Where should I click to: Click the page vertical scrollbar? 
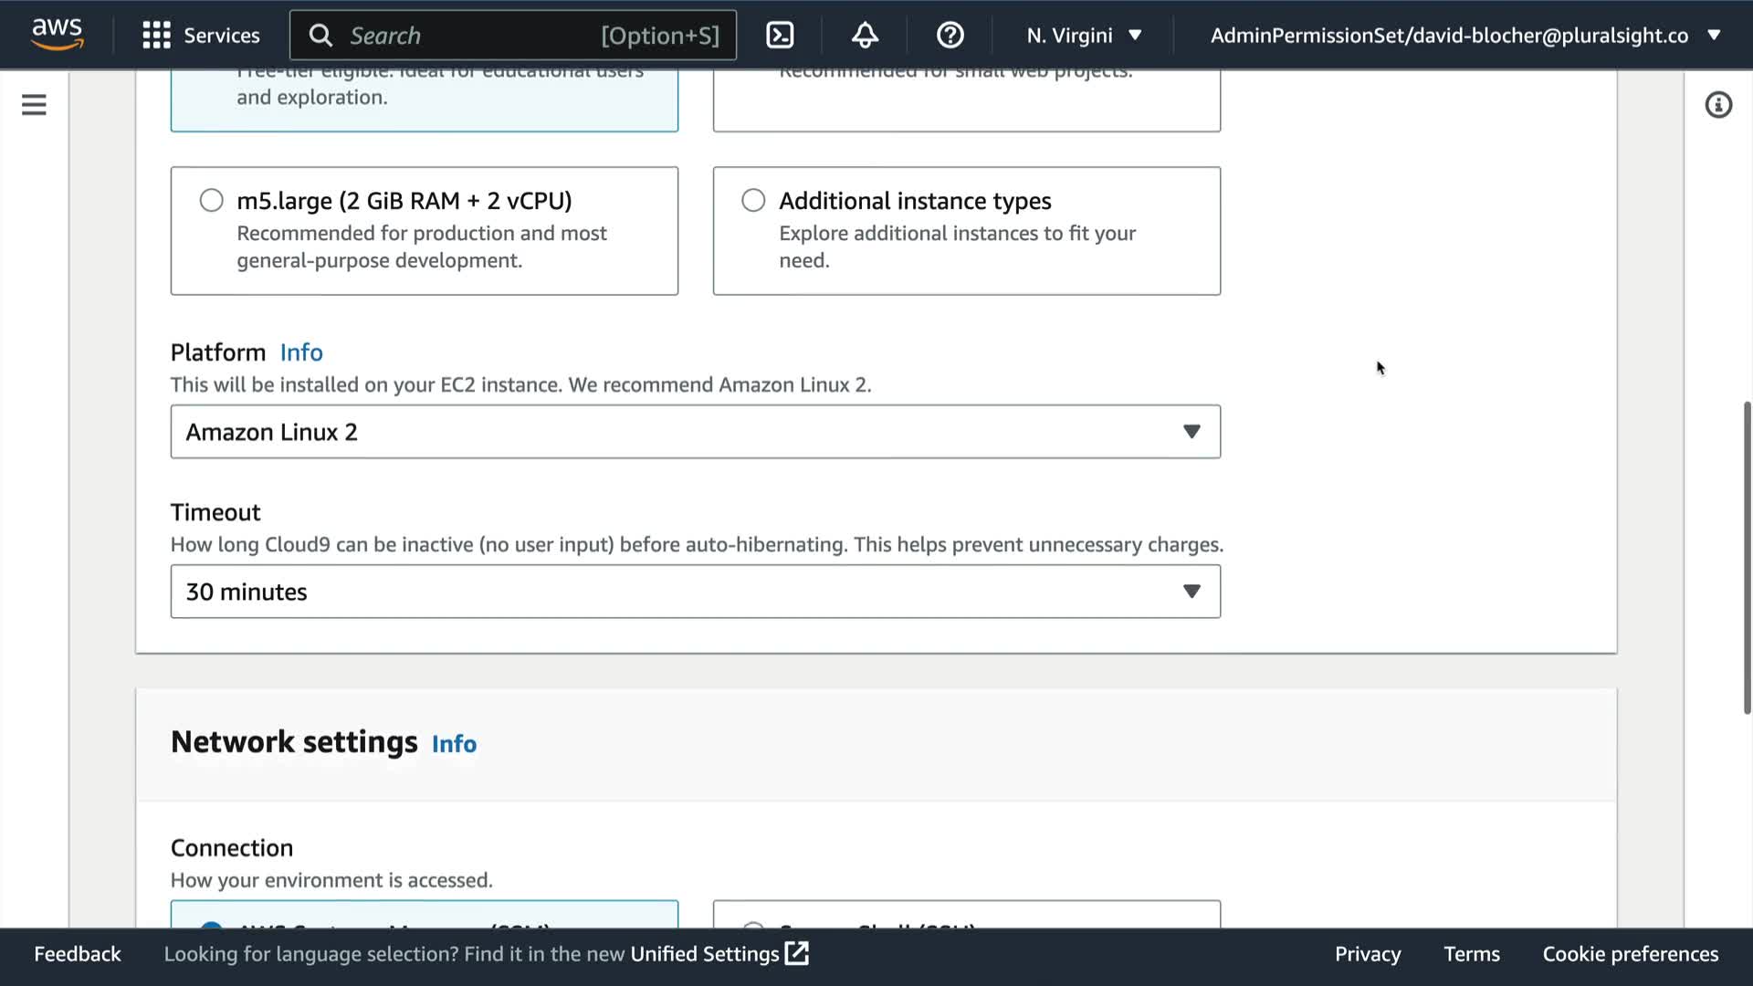point(1746,557)
